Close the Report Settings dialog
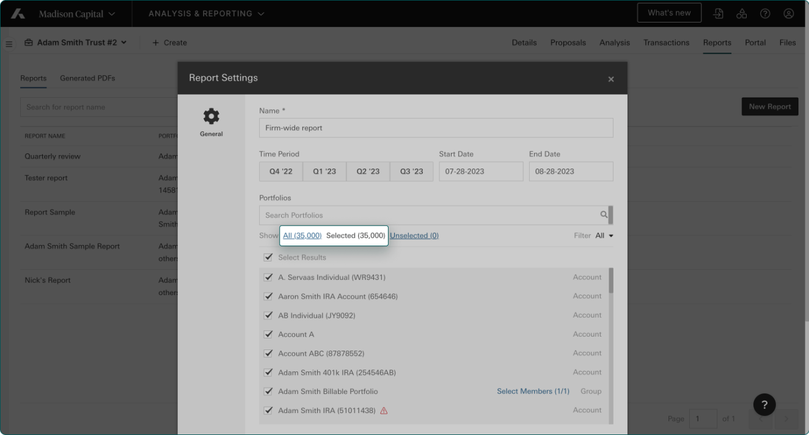 tap(610, 79)
